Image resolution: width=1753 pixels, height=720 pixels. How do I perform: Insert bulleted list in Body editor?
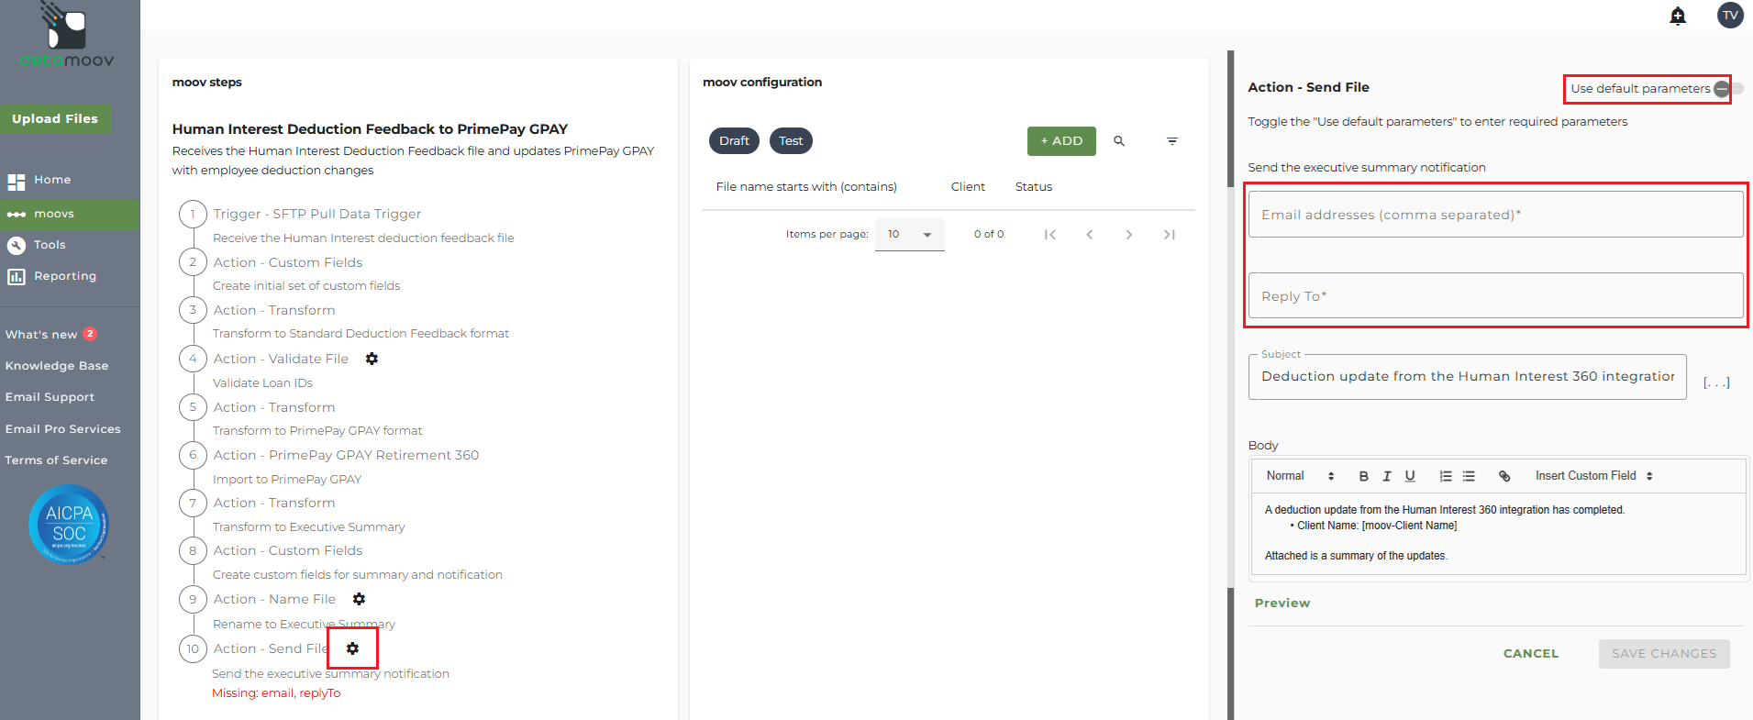(x=1469, y=476)
